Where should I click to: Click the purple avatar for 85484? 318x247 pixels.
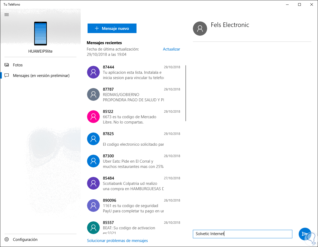(93, 183)
